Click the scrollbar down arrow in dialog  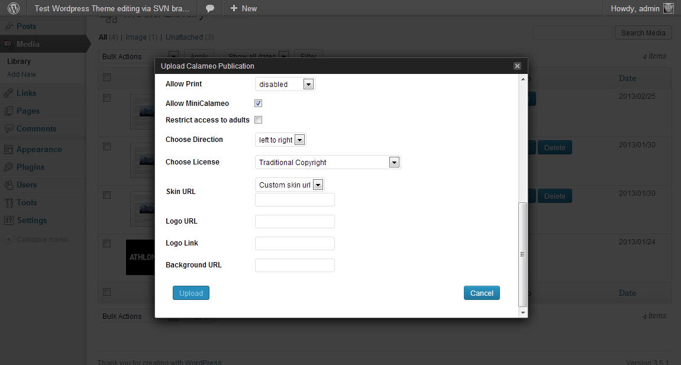tap(523, 312)
